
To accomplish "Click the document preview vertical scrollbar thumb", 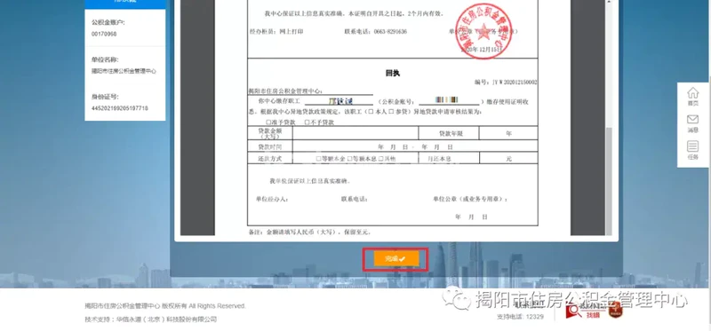I will [610, 181].
